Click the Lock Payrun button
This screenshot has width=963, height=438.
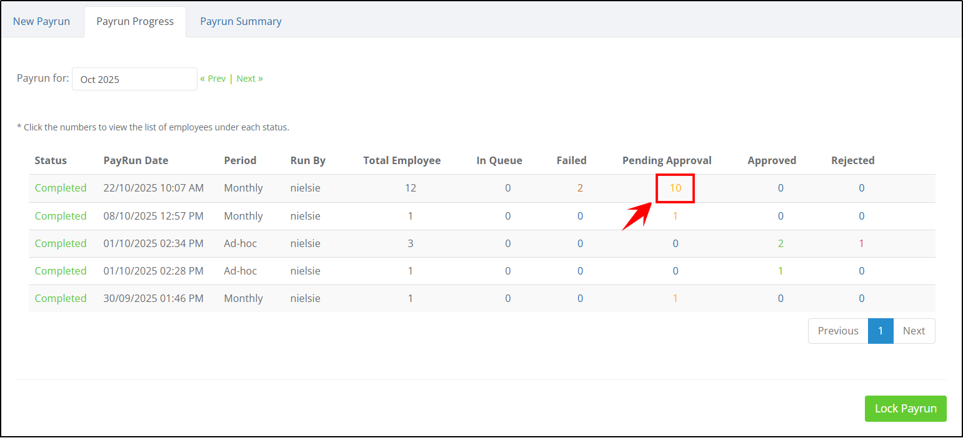pyautogui.click(x=906, y=409)
